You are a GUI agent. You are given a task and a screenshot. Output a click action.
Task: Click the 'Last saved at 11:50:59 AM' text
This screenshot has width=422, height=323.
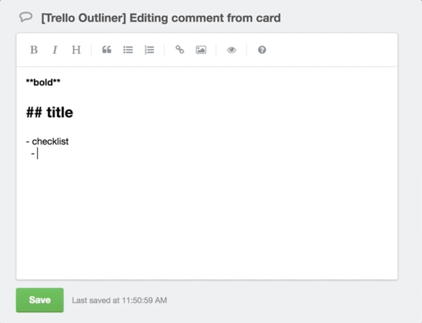pyautogui.click(x=119, y=300)
